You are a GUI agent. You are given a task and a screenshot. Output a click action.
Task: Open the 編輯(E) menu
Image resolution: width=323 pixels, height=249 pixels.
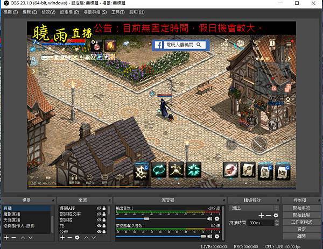[30, 12]
